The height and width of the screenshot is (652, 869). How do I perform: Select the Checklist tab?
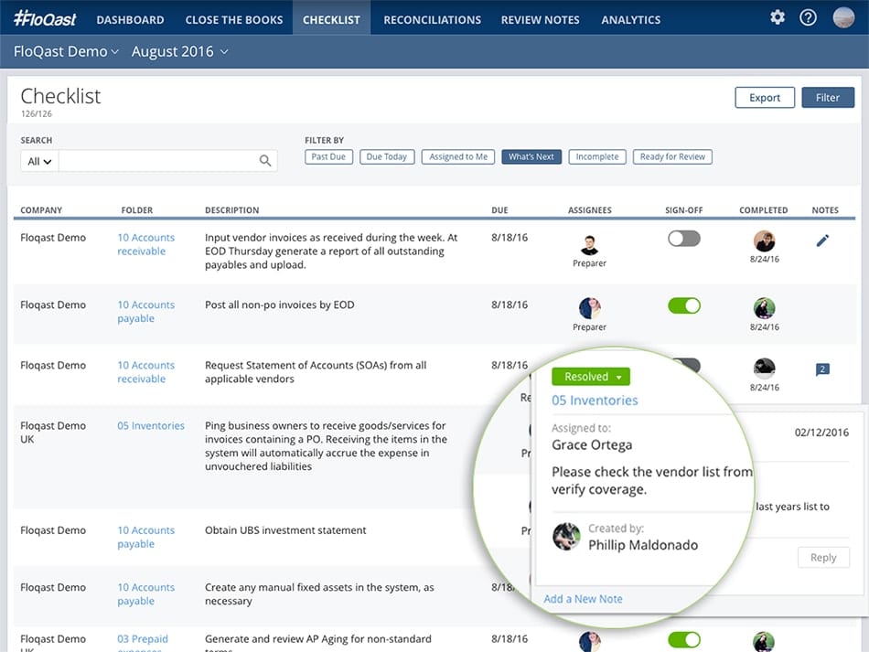coord(331,20)
